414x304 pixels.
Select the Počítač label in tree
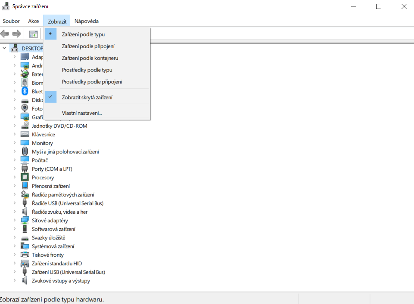click(x=40, y=160)
